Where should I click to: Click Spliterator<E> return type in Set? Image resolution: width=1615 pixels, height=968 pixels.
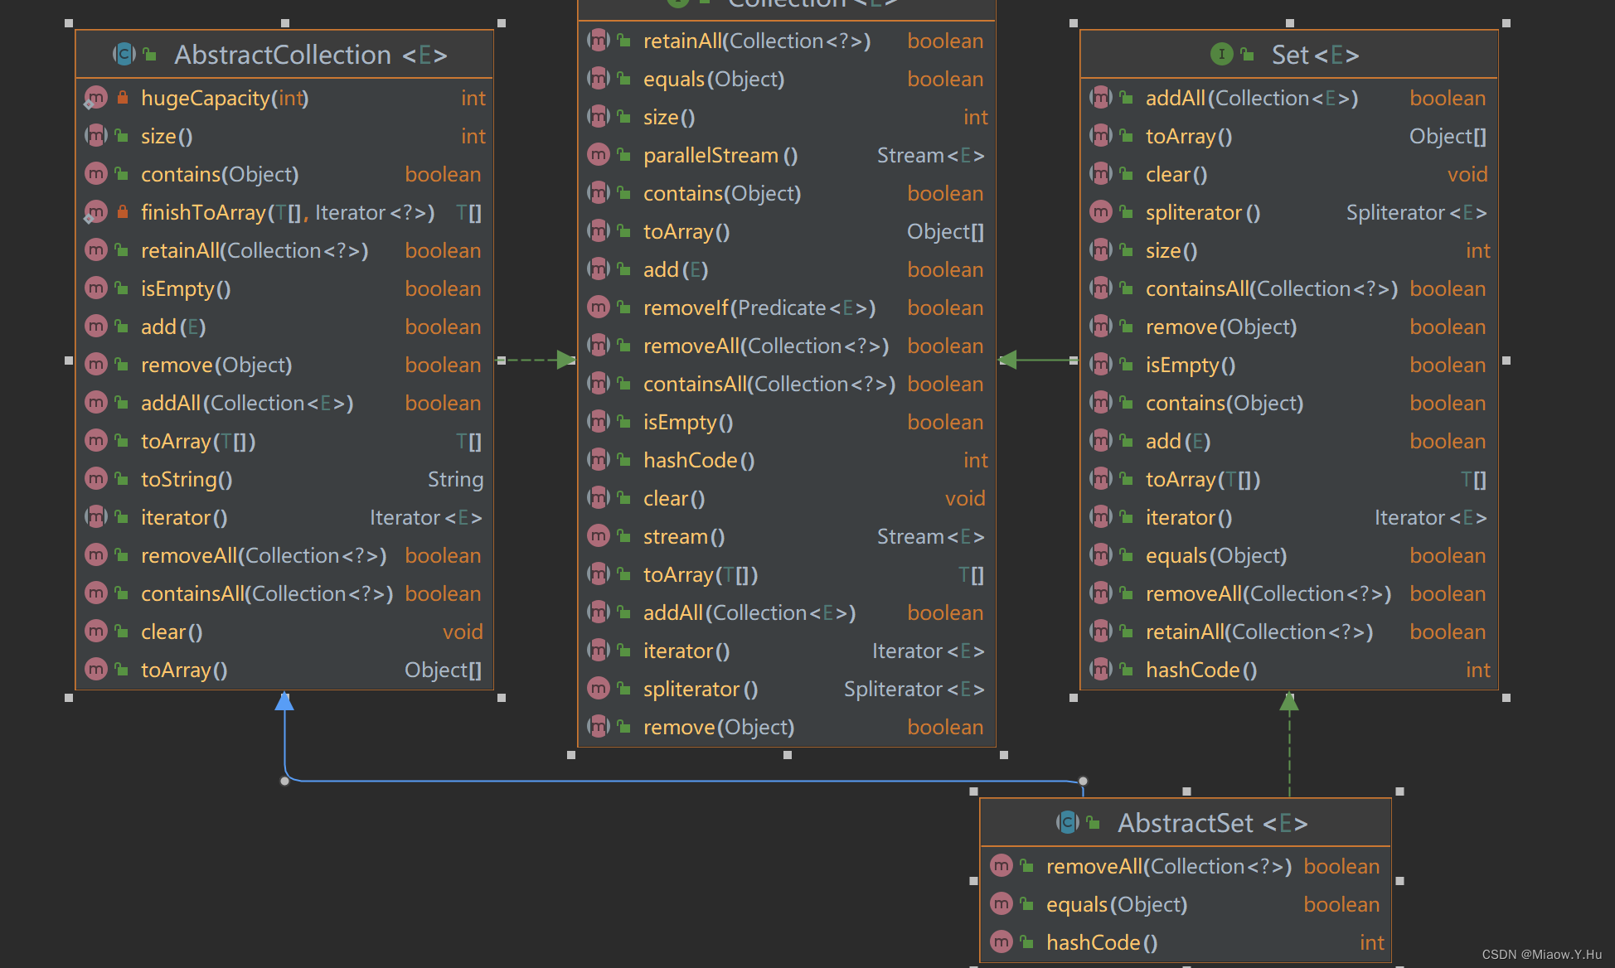[x=1417, y=212]
